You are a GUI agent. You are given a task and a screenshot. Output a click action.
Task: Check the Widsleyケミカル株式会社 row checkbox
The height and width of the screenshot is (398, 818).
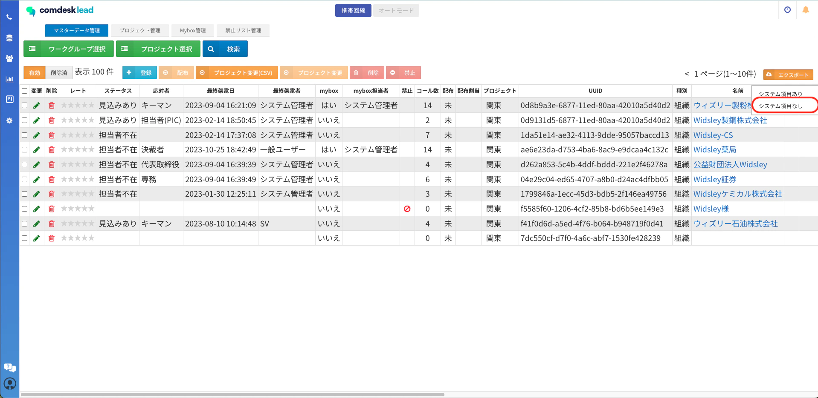click(25, 194)
